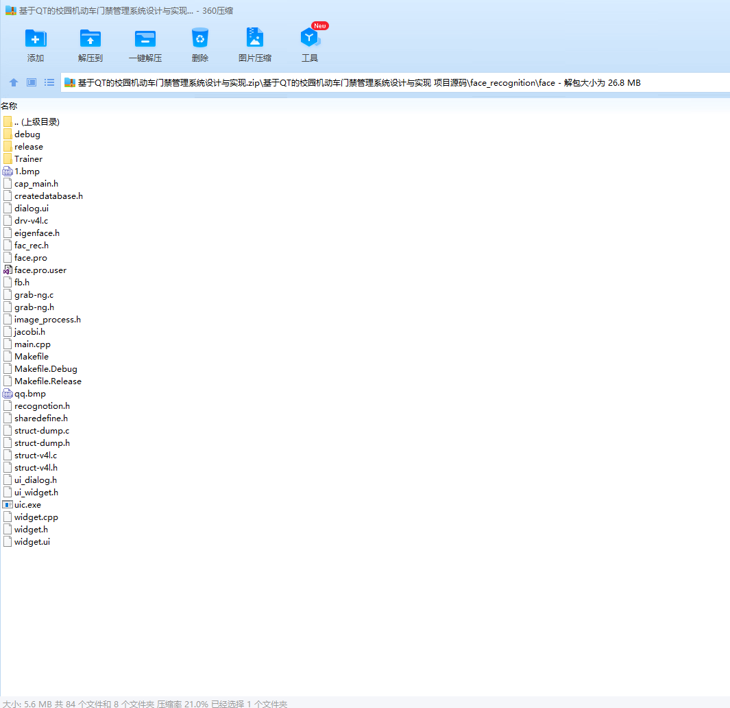Image resolution: width=730 pixels, height=708 pixels.
Task: Switch to icon view mode button
Action: (32, 82)
